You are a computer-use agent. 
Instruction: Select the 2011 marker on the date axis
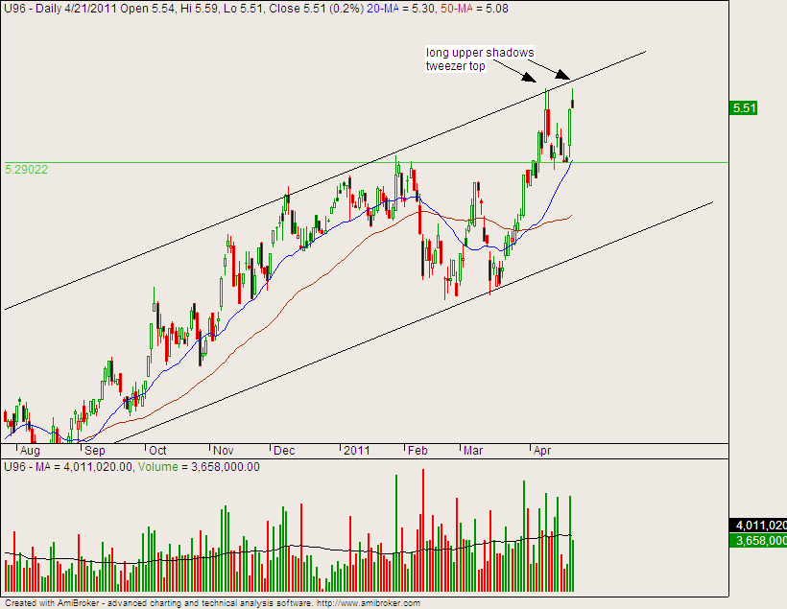point(357,450)
